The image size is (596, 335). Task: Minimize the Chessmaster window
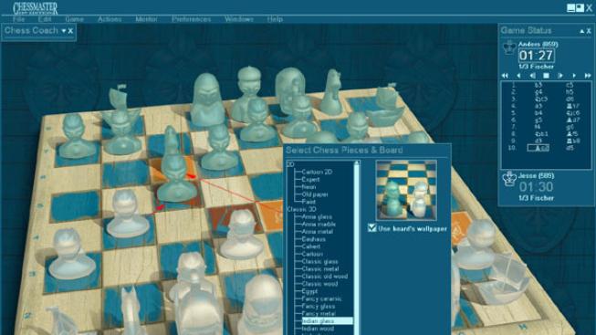pos(571,8)
